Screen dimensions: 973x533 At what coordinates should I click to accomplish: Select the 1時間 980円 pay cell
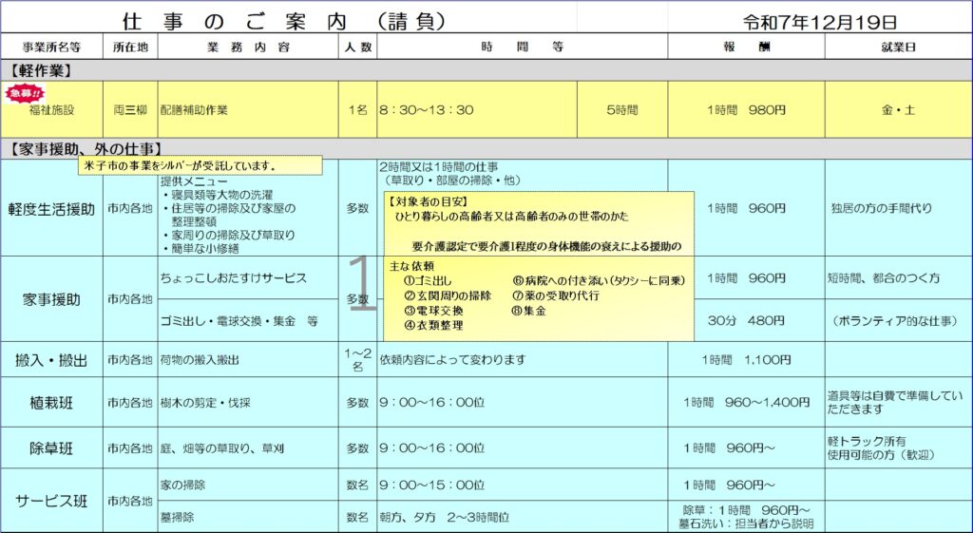(x=746, y=110)
